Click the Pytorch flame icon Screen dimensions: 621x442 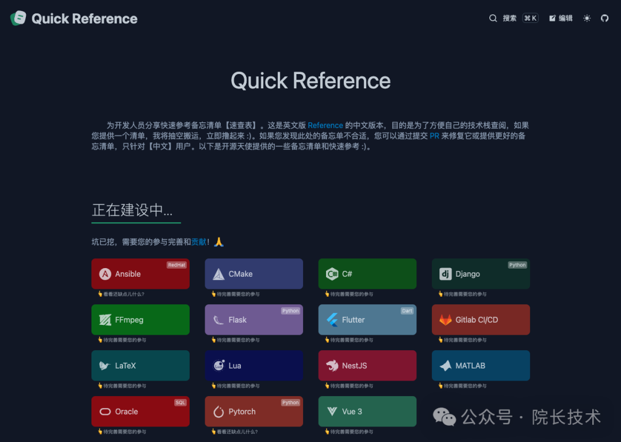coord(218,412)
